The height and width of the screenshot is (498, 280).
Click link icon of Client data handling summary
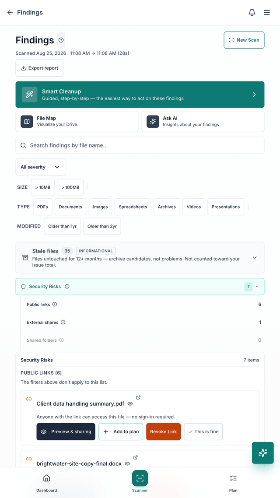pos(28,399)
